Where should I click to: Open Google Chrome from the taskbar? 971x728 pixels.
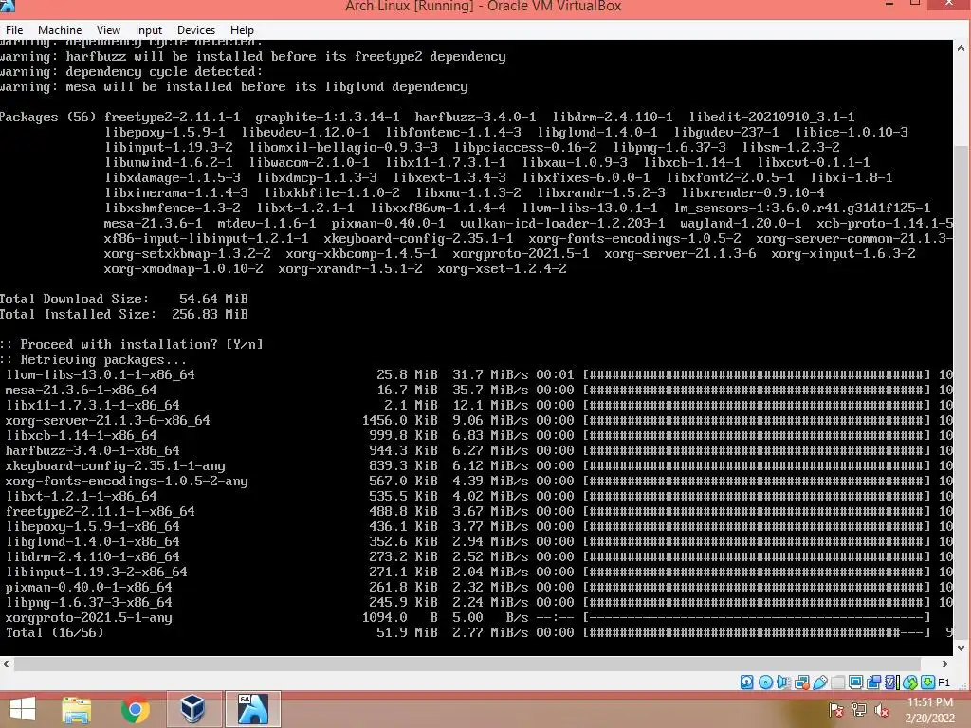click(135, 709)
